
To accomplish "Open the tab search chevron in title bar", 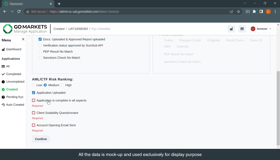I will 245,3.
